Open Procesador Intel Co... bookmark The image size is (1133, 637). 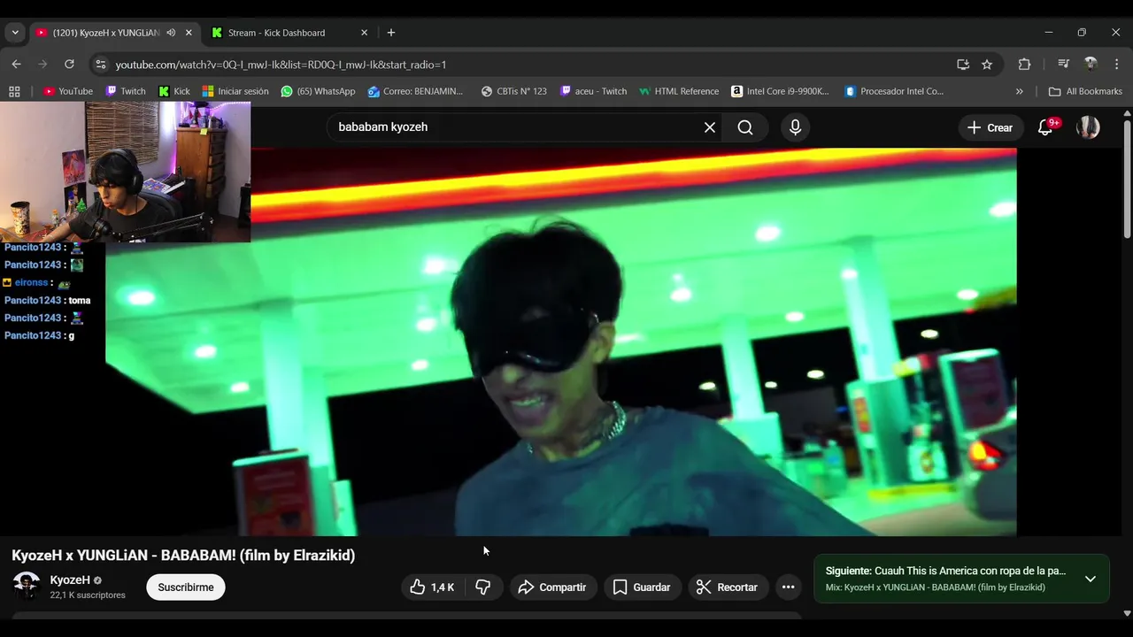click(x=895, y=91)
